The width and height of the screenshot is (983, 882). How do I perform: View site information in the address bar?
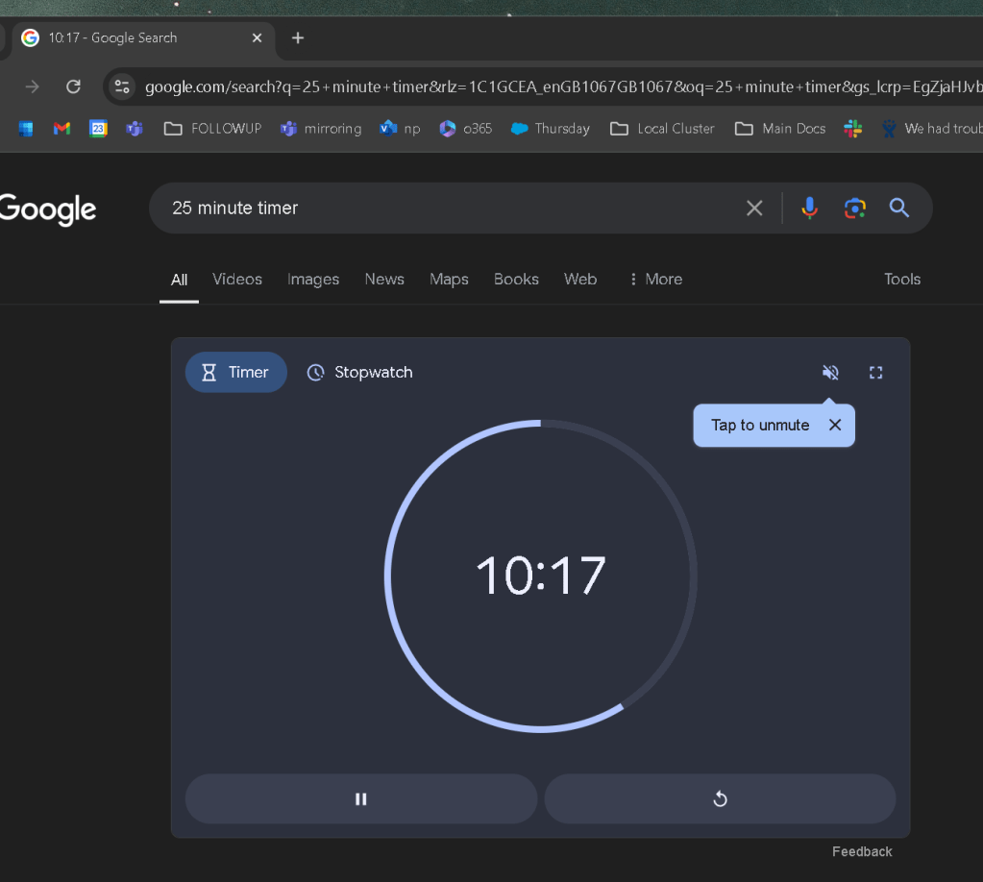tap(122, 86)
